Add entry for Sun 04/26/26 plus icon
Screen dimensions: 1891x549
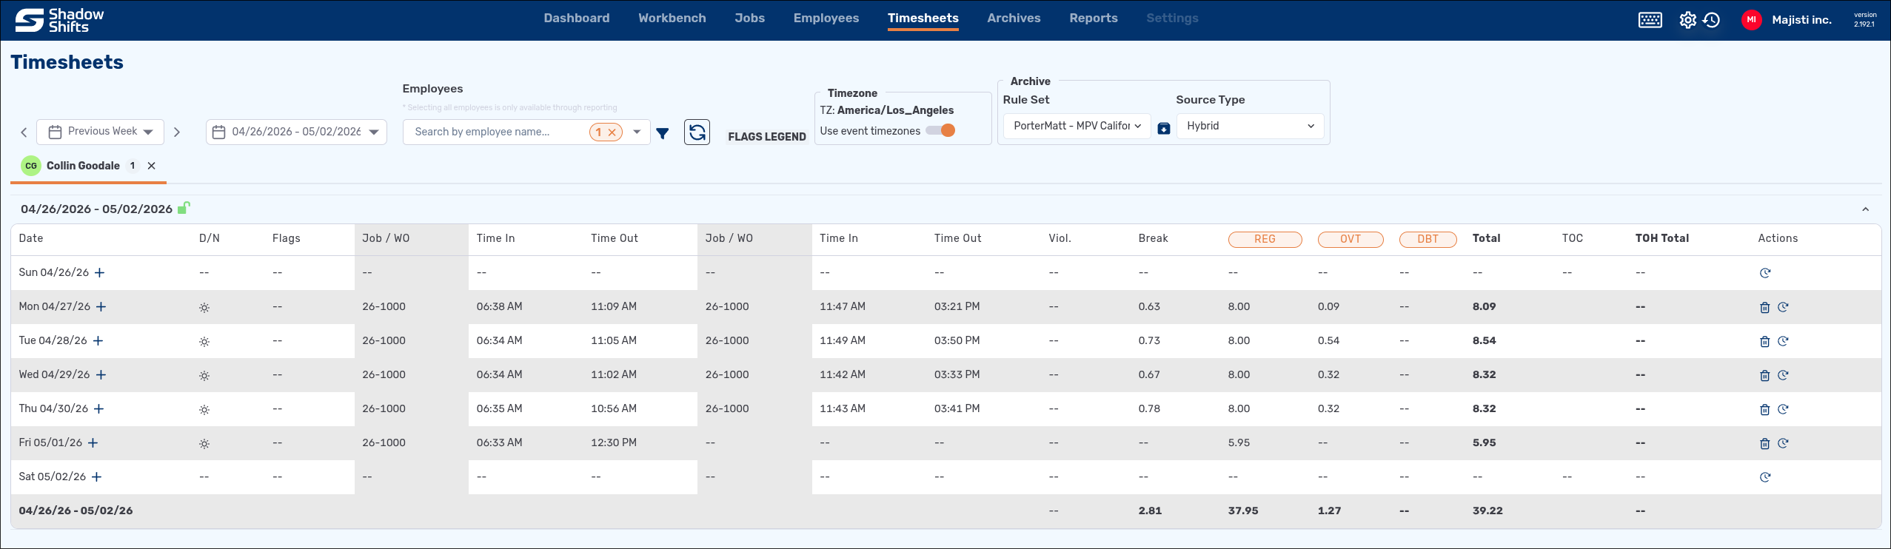(x=100, y=273)
